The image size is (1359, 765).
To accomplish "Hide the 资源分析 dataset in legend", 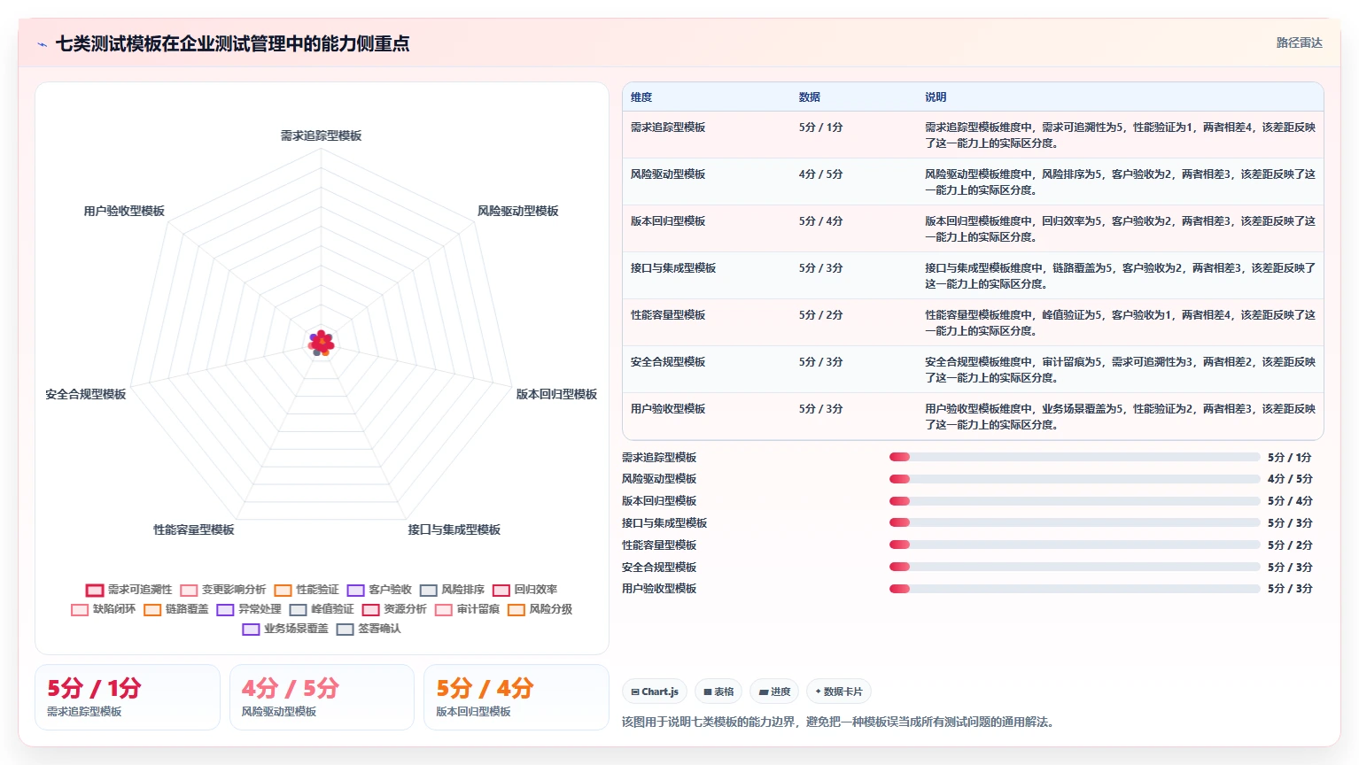I will (x=394, y=609).
